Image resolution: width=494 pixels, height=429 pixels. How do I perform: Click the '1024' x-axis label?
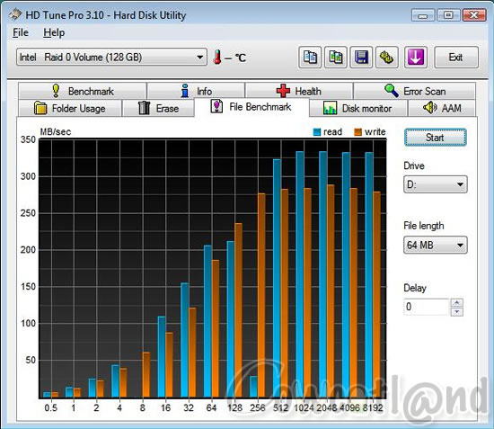pos(304,408)
